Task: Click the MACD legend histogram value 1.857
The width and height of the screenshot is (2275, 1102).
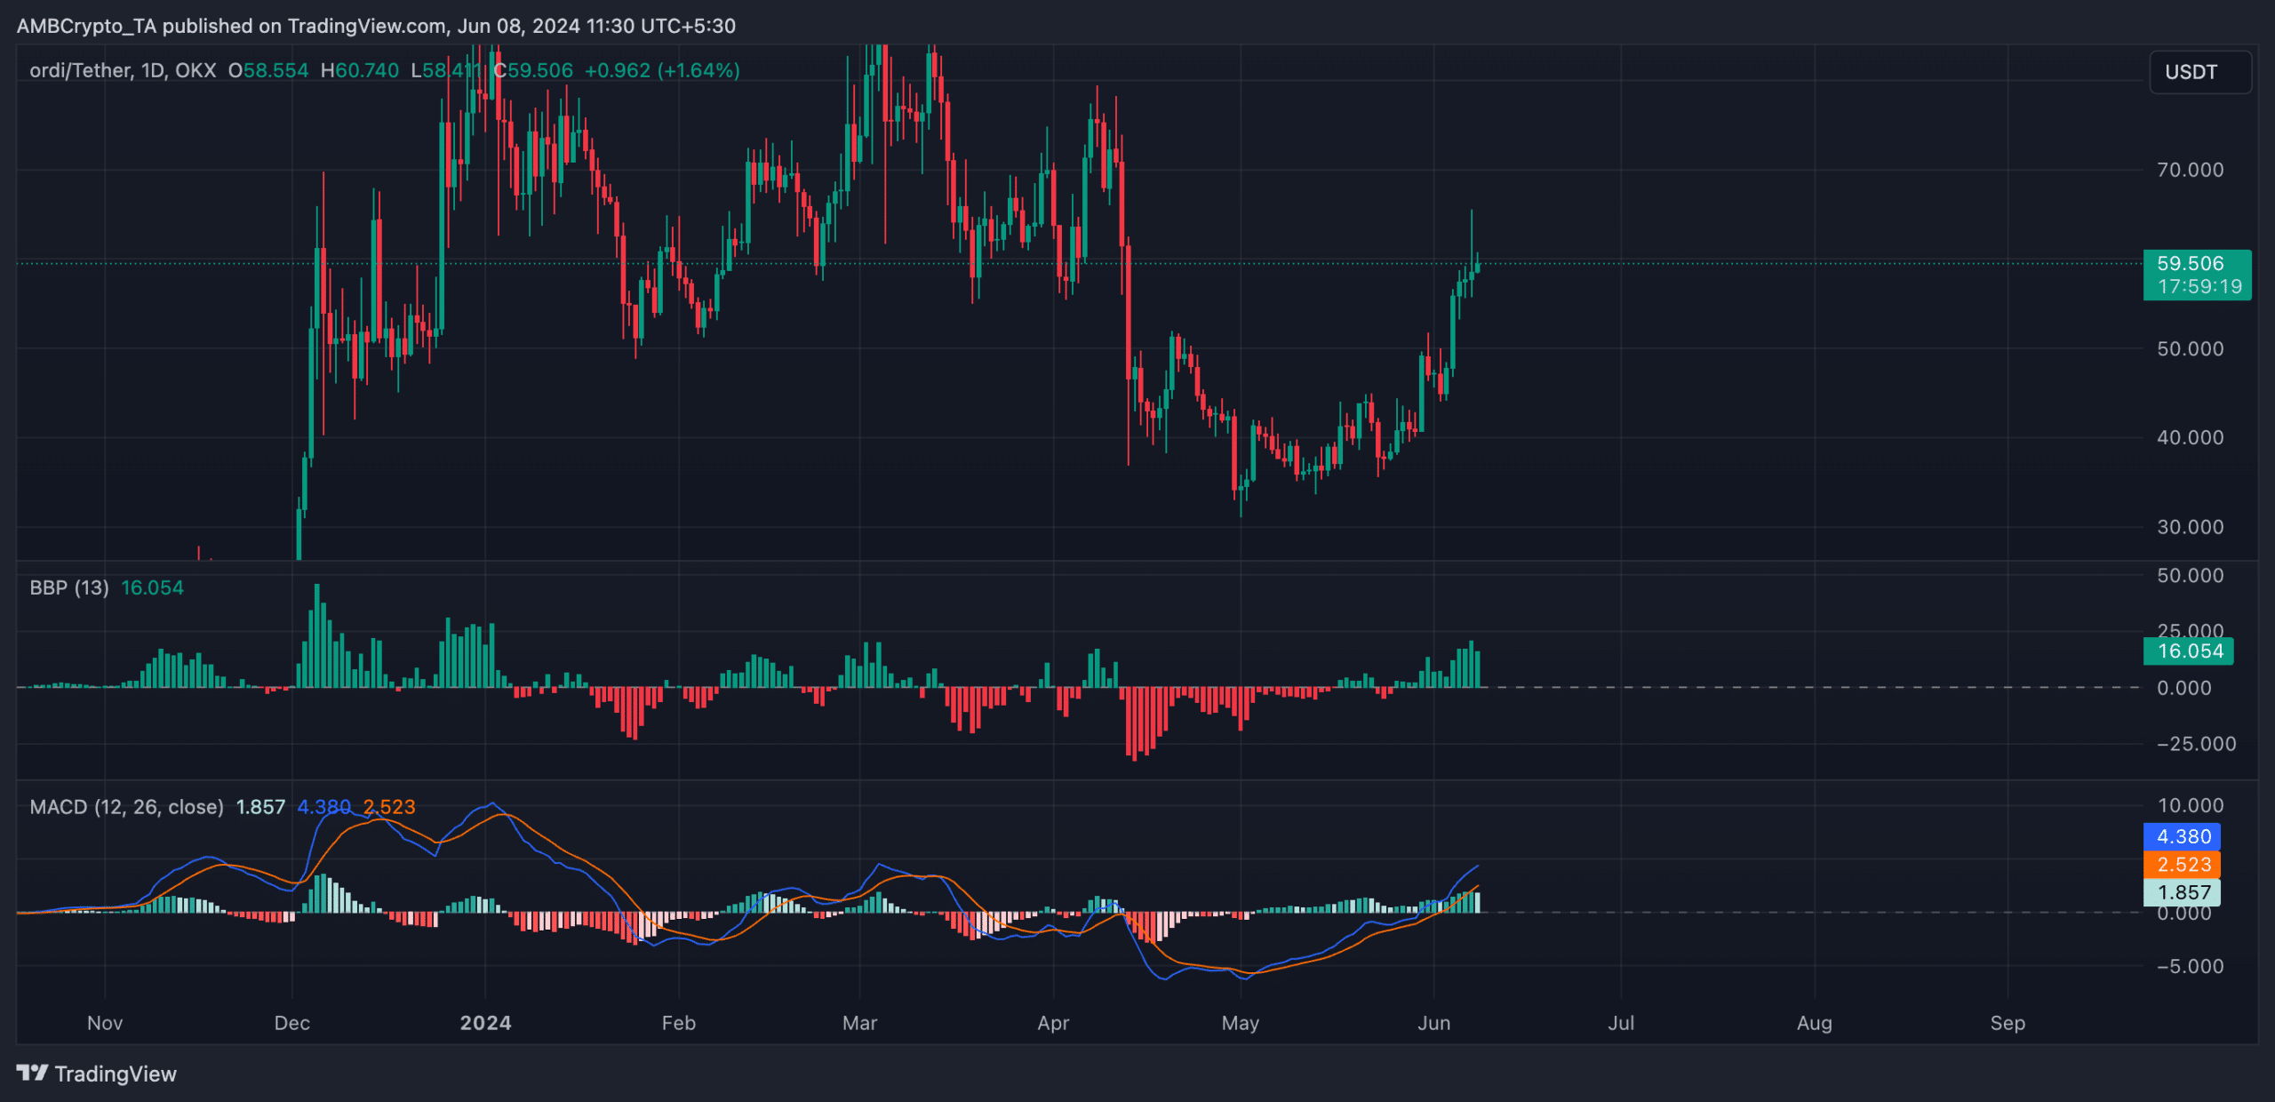Action: pyautogui.click(x=260, y=807)
